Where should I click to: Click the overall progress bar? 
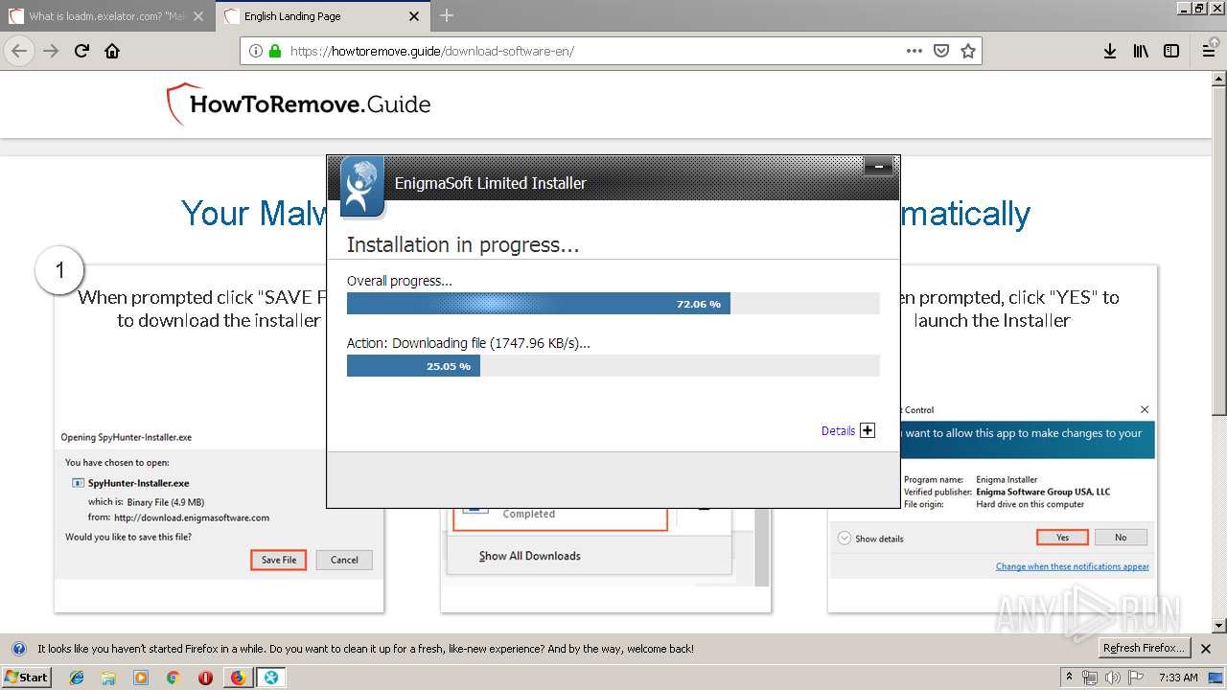(613, 304)
